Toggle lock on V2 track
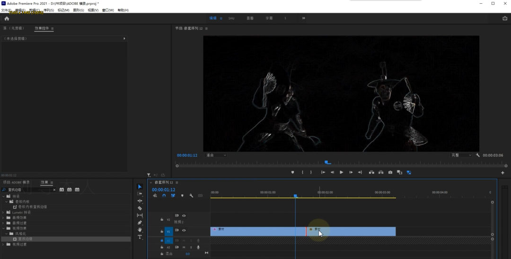 click(x=162, y=220)
